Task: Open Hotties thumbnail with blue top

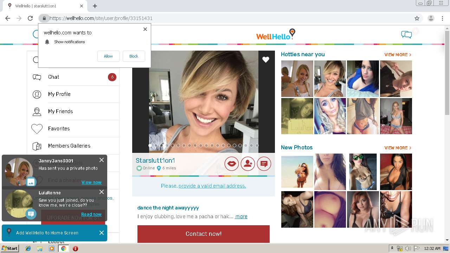Action: (363, 79)
